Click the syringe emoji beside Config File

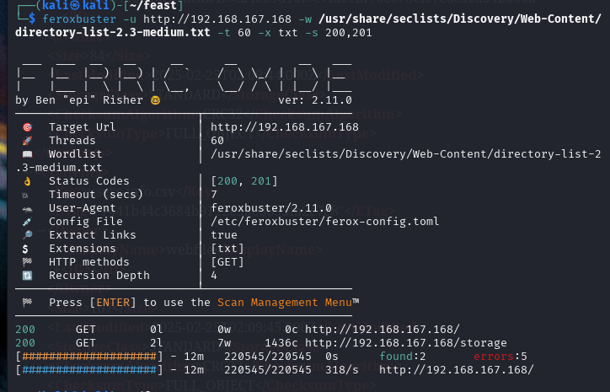pyautogui.click(x=27, y=222)
